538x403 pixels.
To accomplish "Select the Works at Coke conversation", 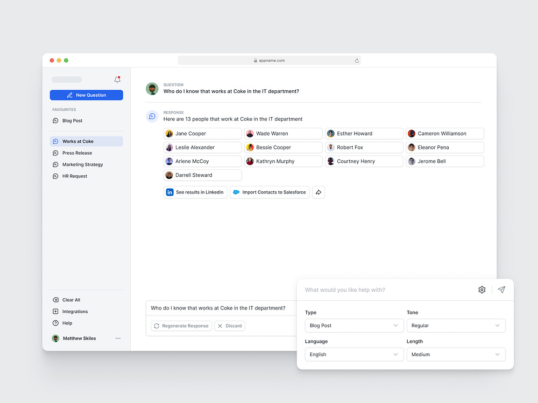I will point(87,141).
